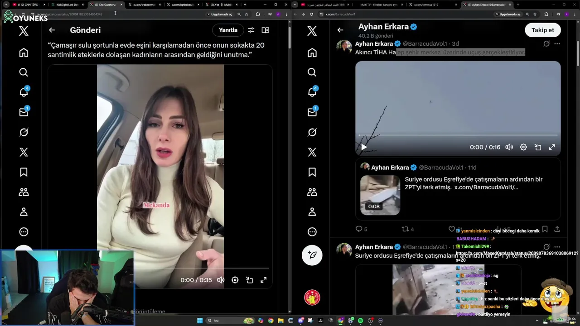580x326 pixels.
Task: Open new tab in right browser
Action: coord(518,5)
